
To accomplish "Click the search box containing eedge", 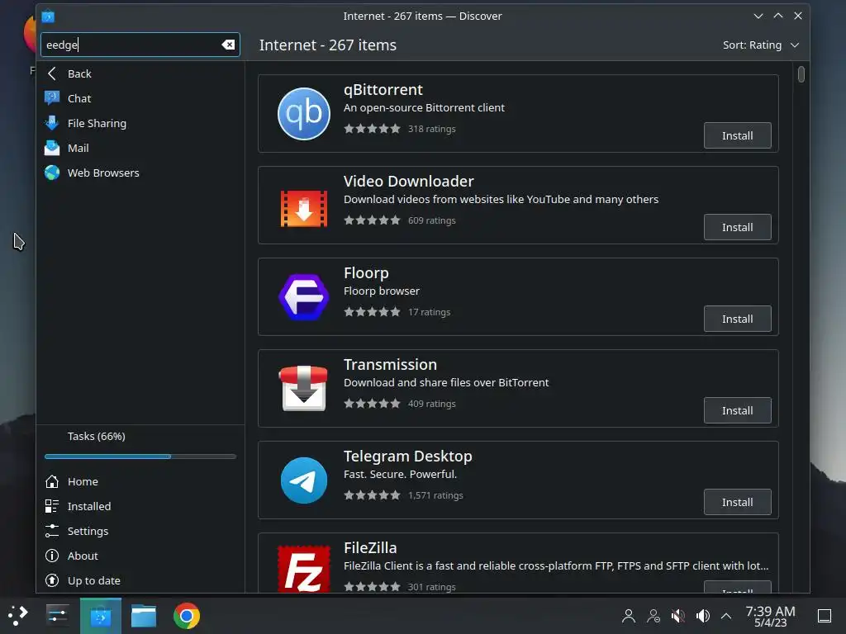I will pyautogui.click(x=140, y=45).
